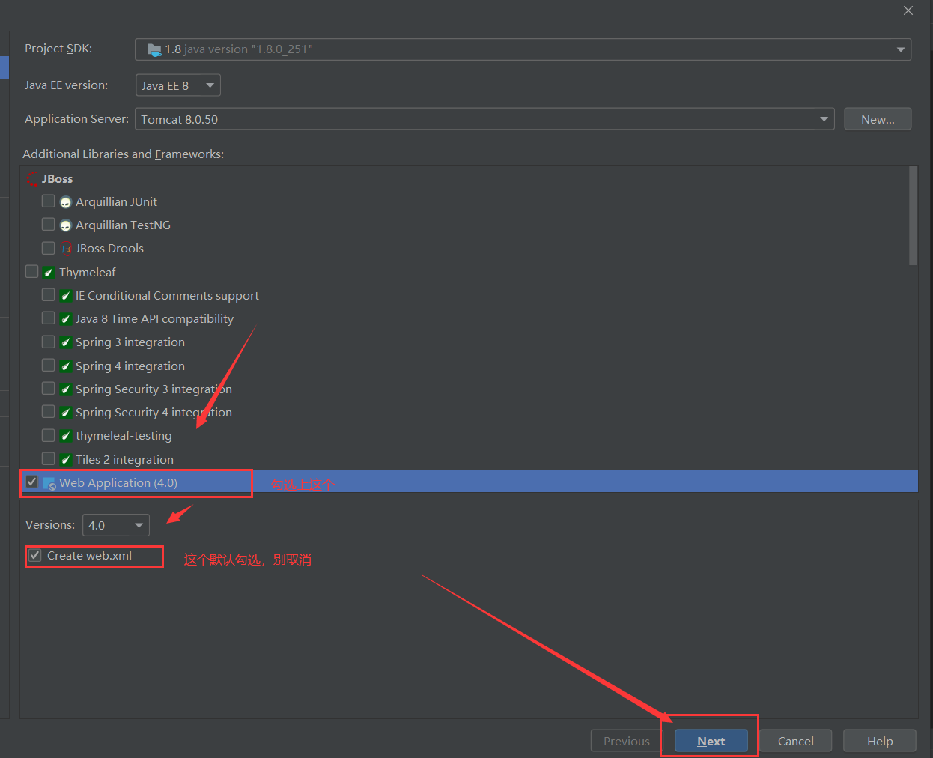
Task: Expand the Application Server combo box
Action: point(484,119)
